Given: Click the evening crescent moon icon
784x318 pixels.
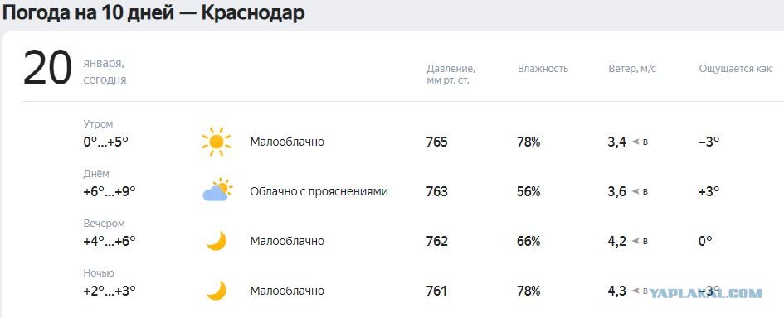Looking at the screenshot, I should point(217,241).
